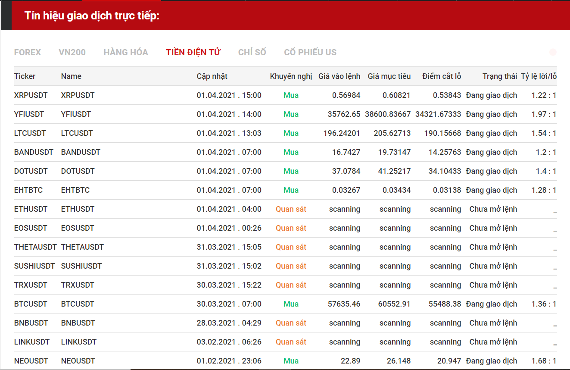The width and height of the screenshot is (570, 370).
Task: Click the 1.36 : 1 profit ratio
Action: [544, 304]
